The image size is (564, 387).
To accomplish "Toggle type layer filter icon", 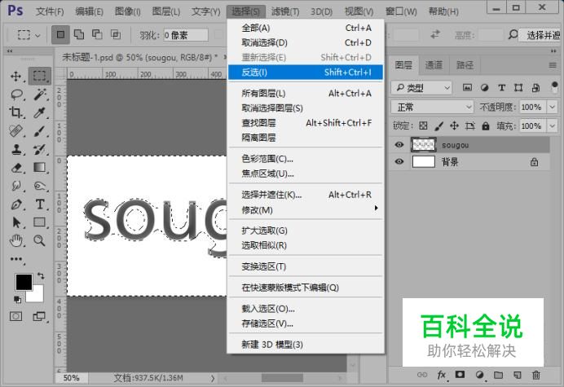I will (x=501, y=87).
